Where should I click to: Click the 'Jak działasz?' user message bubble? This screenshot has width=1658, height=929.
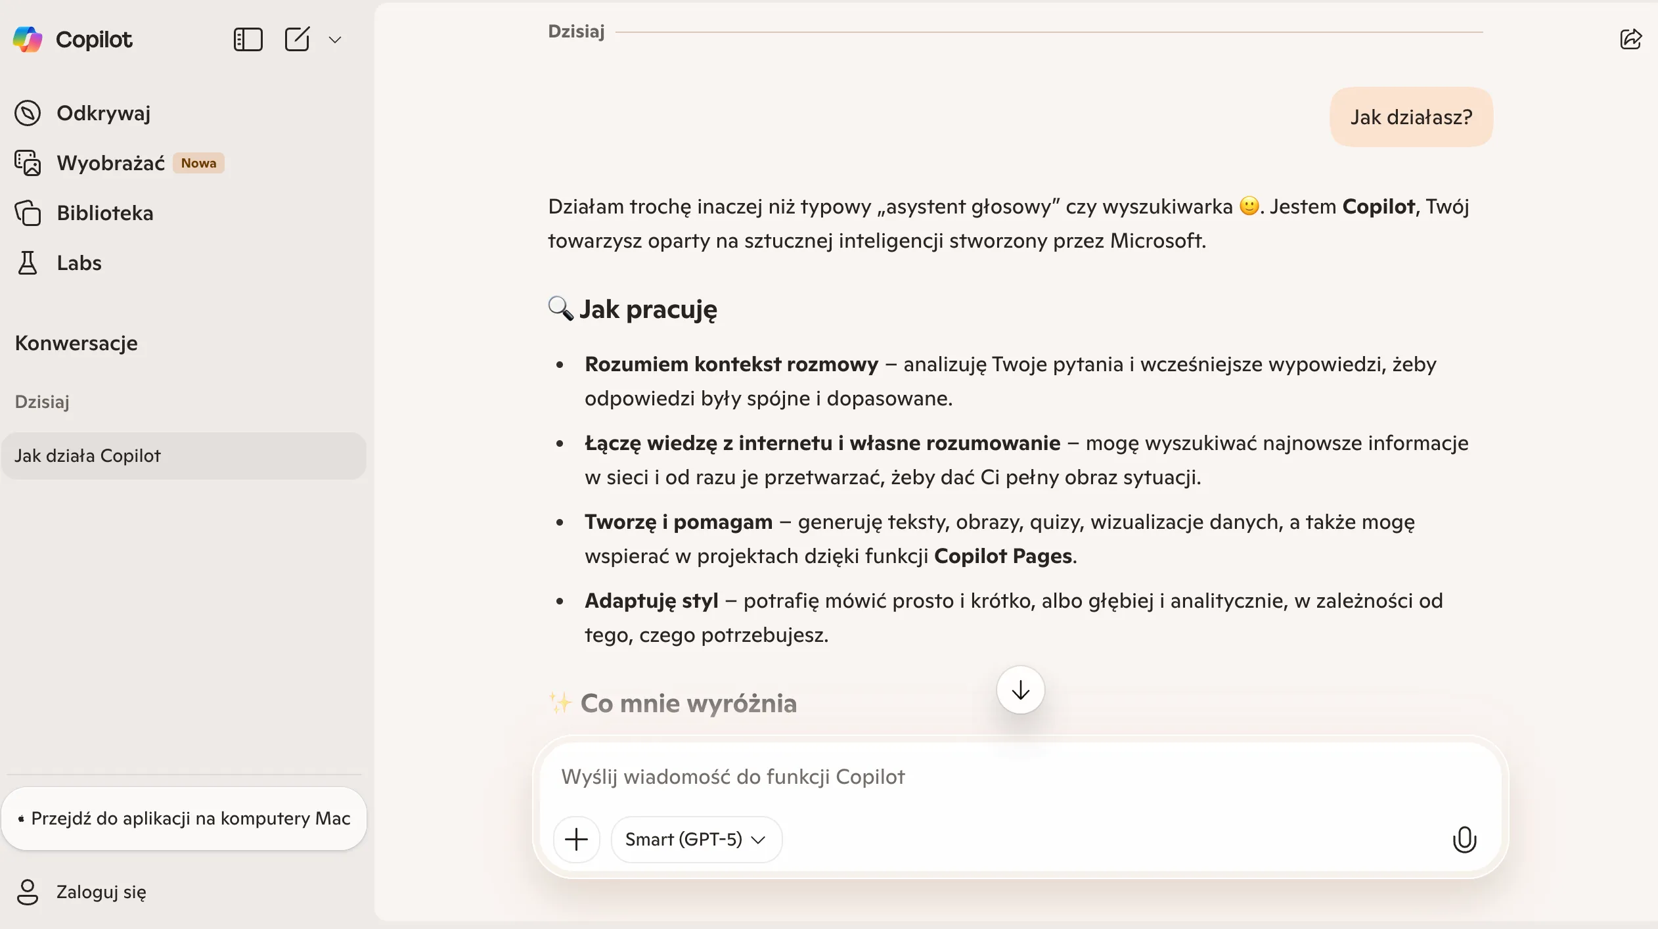click(1411, 117)
